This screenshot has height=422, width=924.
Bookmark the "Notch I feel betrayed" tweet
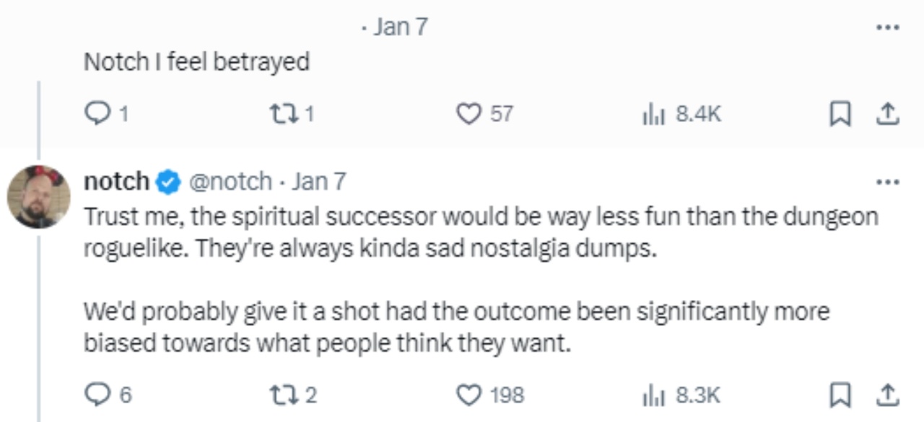(x=838, y=114)
